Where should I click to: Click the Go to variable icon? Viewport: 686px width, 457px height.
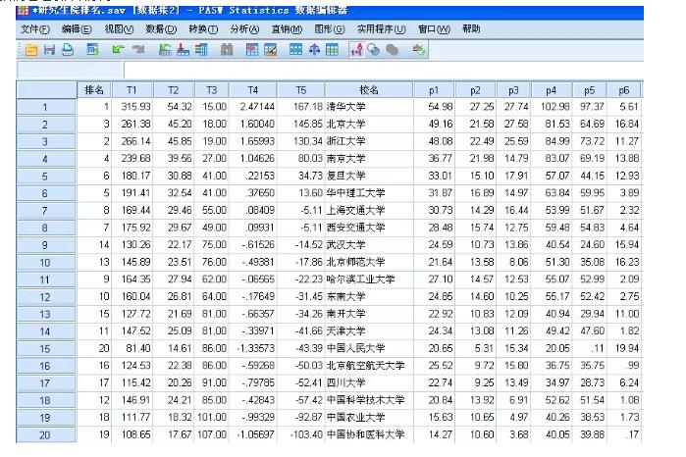[183, 50]
